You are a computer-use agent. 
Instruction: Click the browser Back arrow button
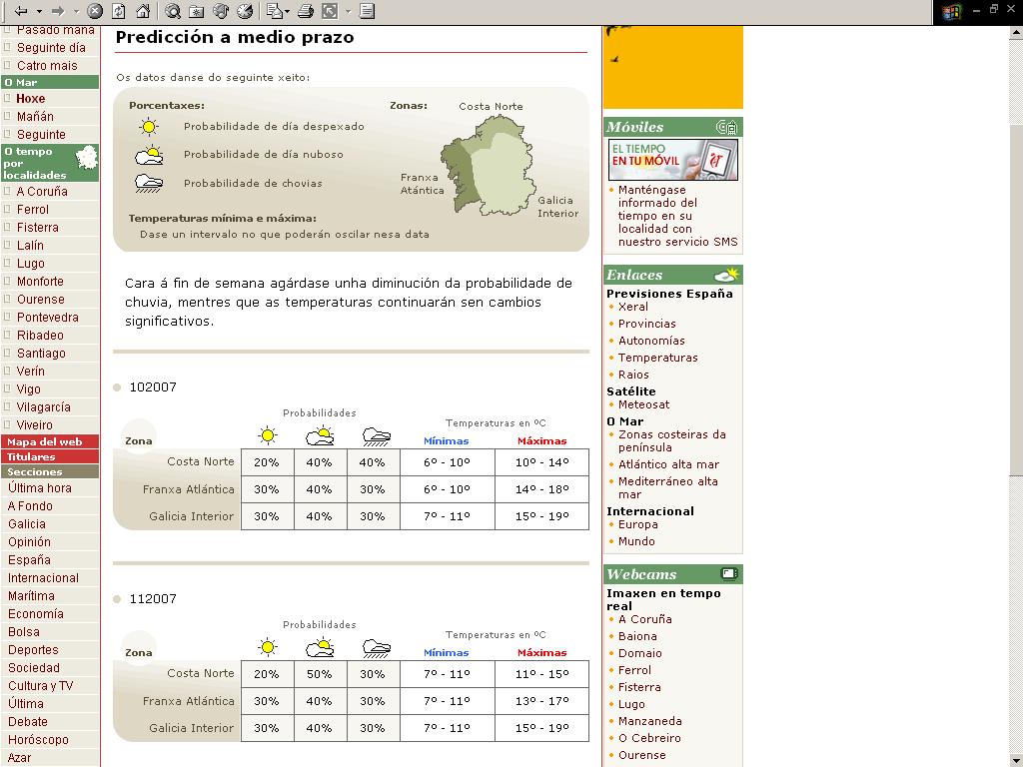pyautogui.click(x=20, y=11)
